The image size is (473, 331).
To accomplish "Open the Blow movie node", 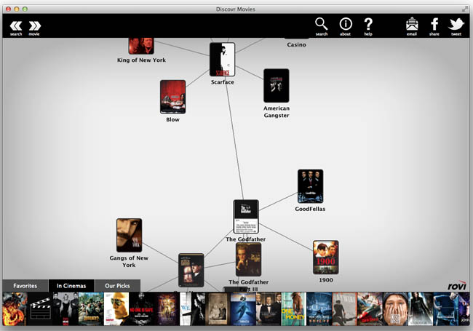I will click(x=172, y=97).
